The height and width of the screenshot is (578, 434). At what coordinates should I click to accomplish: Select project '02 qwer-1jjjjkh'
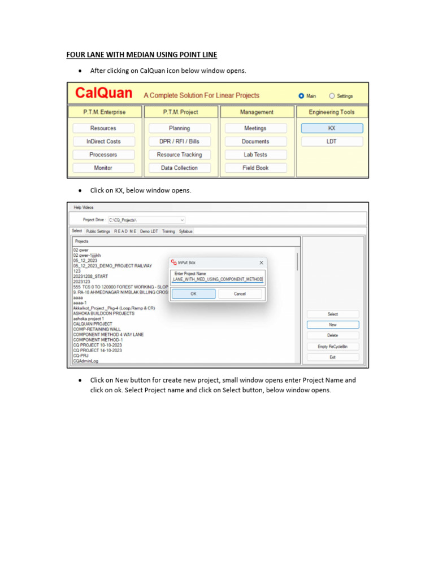pos(86,255)
